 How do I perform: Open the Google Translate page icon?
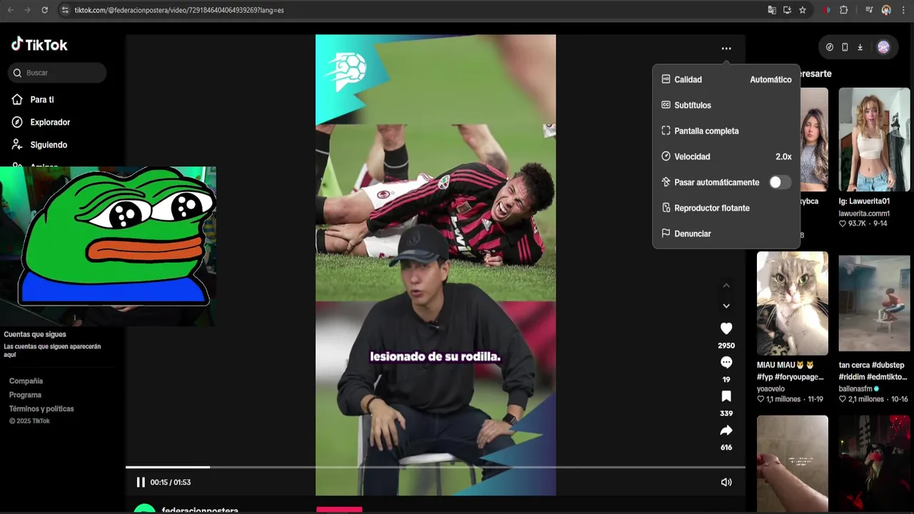coord(772,10)
